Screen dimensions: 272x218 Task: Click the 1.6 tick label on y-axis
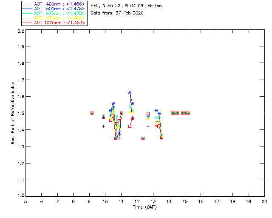(x=21, y=97)
